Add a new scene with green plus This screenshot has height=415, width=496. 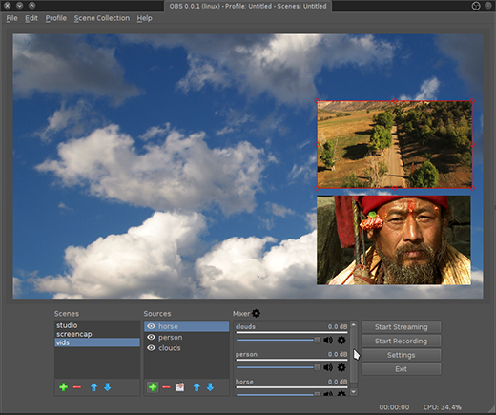click(x=64, y=387)
